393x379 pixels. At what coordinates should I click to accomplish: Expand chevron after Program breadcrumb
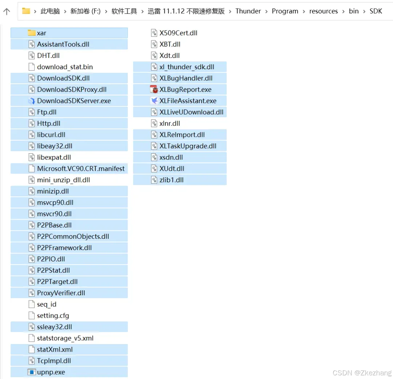click(304, 12)
